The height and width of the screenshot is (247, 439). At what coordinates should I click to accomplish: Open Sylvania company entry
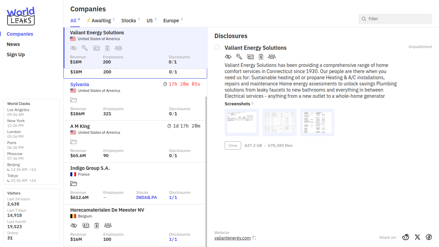pyautogui.click(x=135, y=99)
